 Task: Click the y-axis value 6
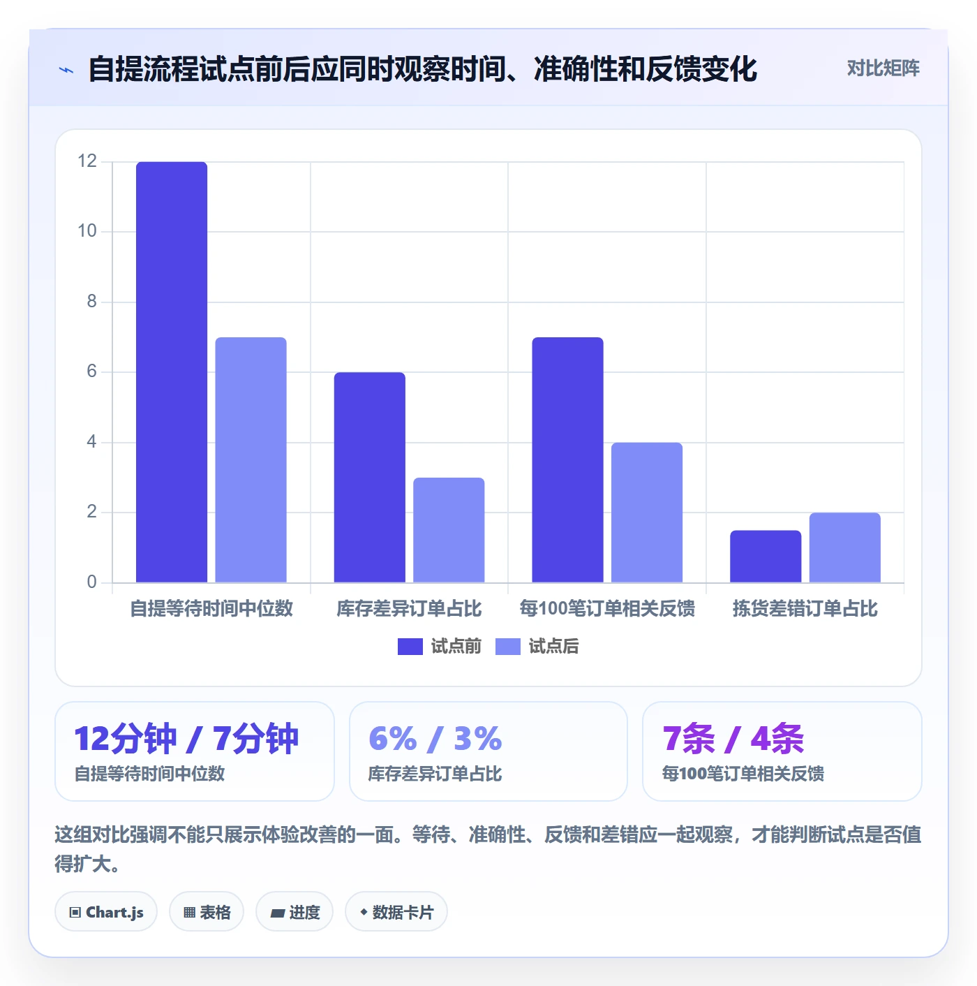(x=92, y=371)
